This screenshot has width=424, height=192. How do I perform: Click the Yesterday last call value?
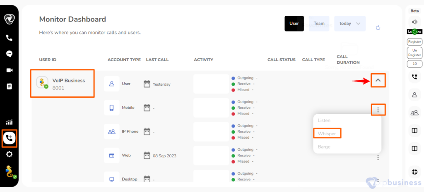coord(162,84)
